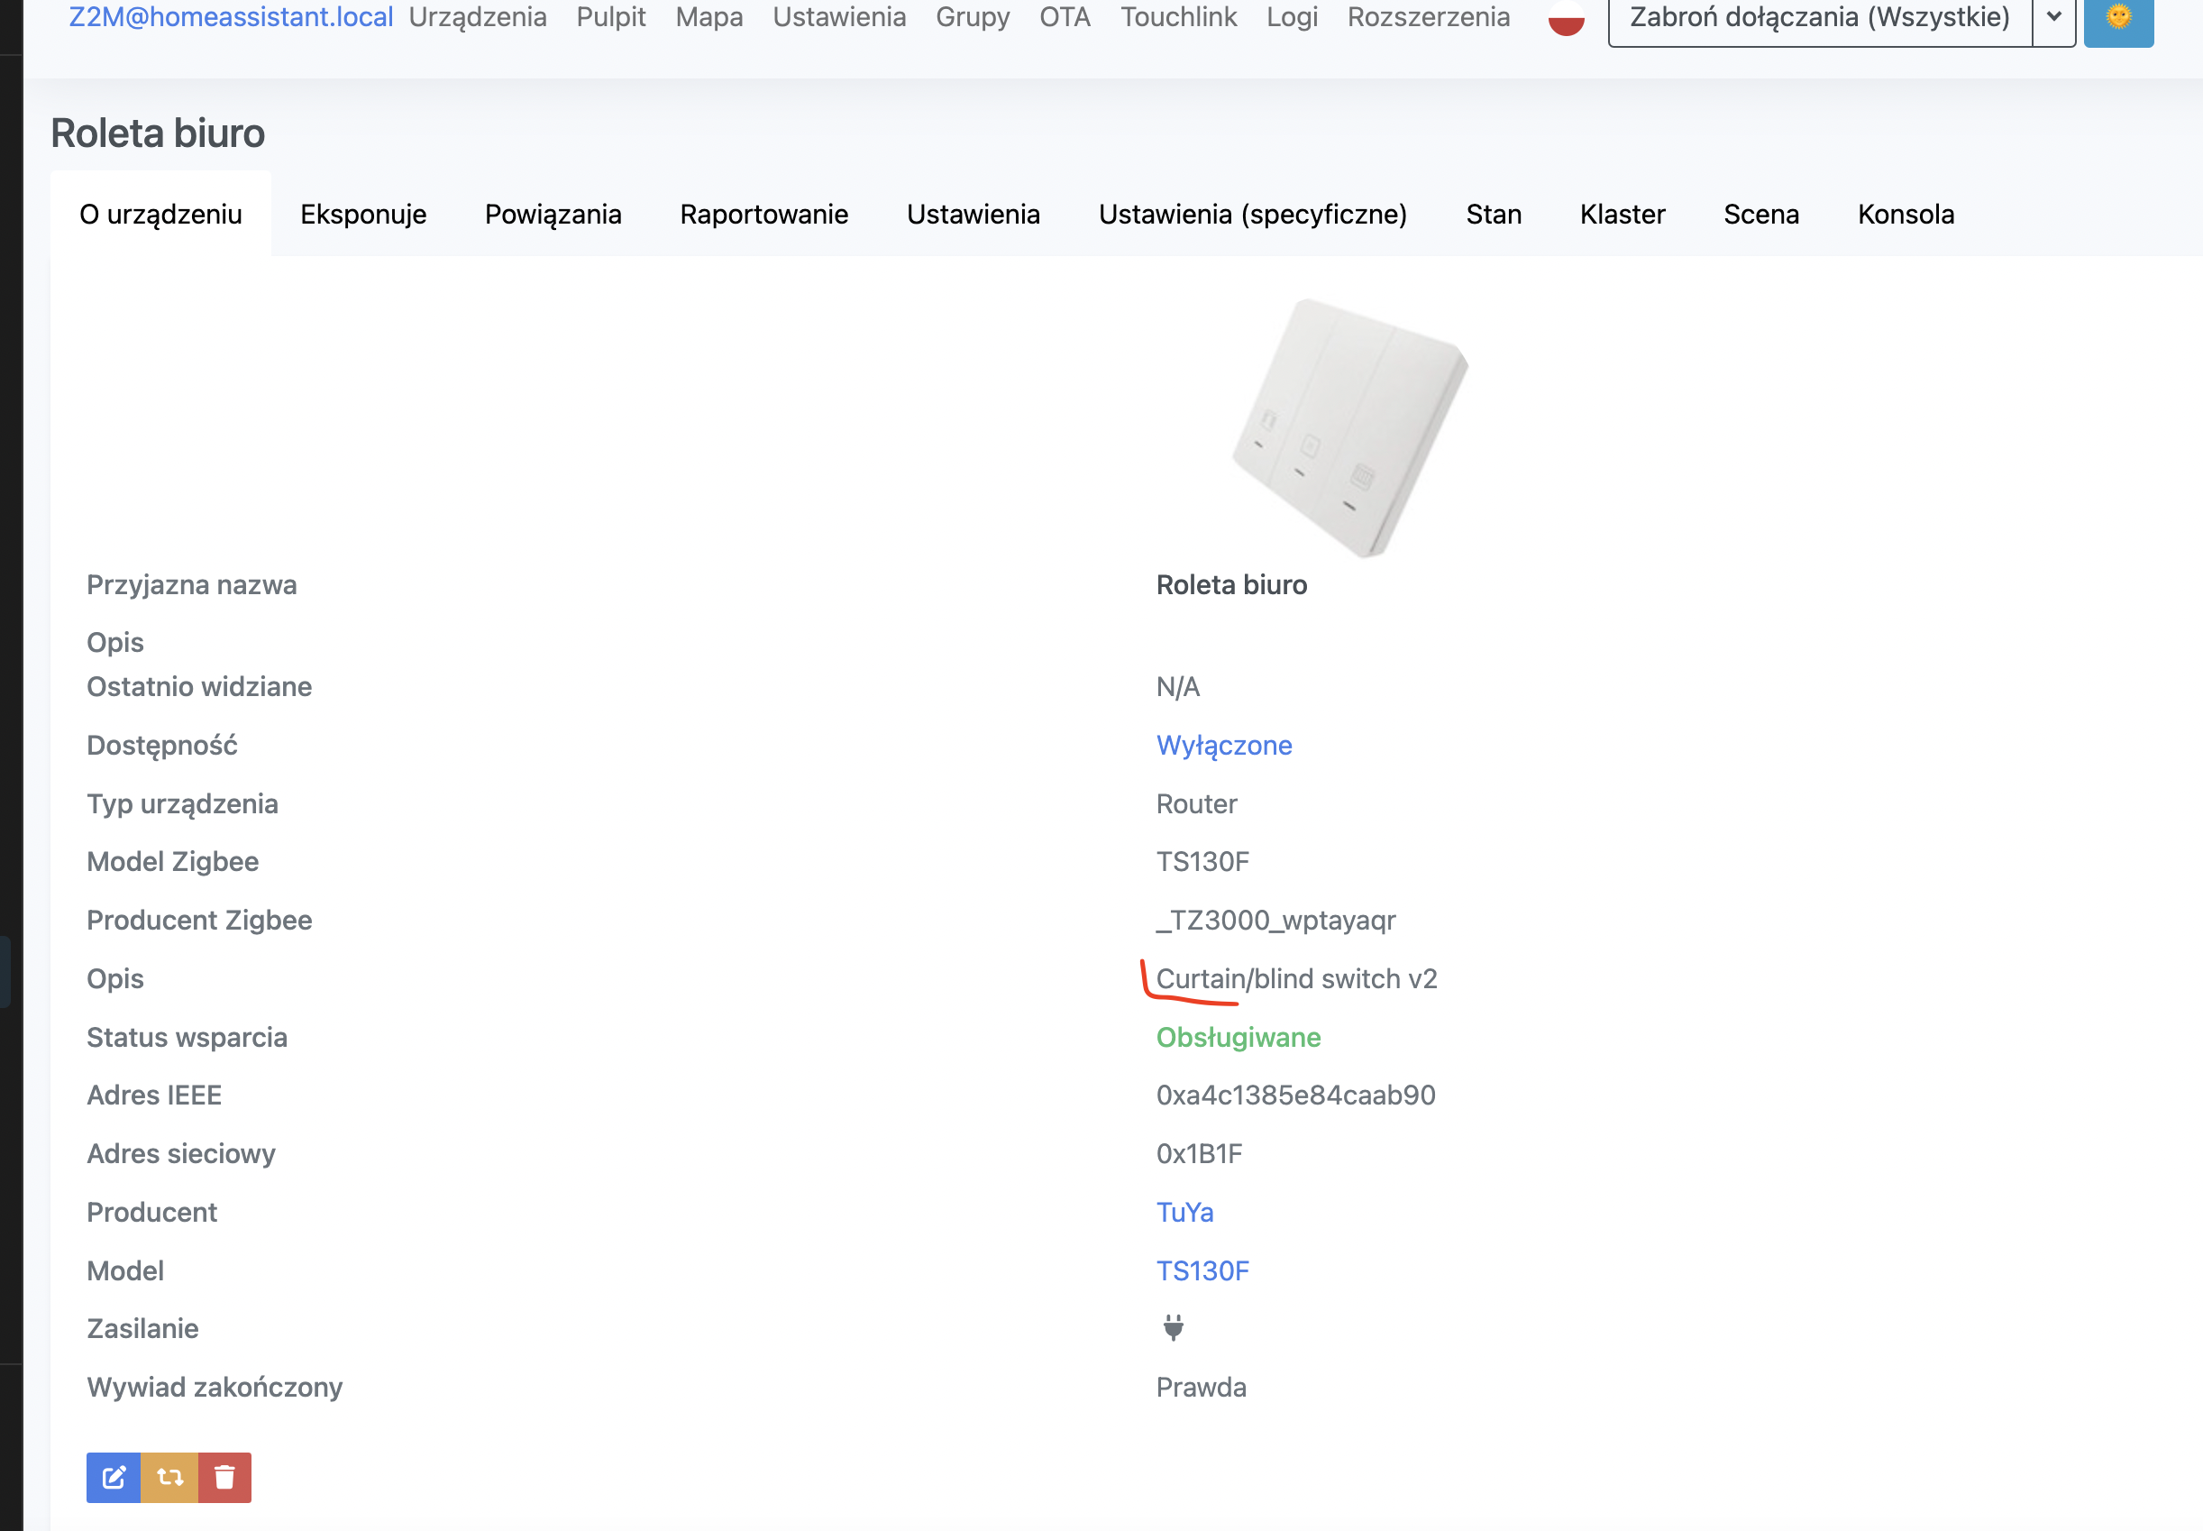Click the Wyłączone availability link
Screen dimensions: 2203x1531
click(1224, 746)
